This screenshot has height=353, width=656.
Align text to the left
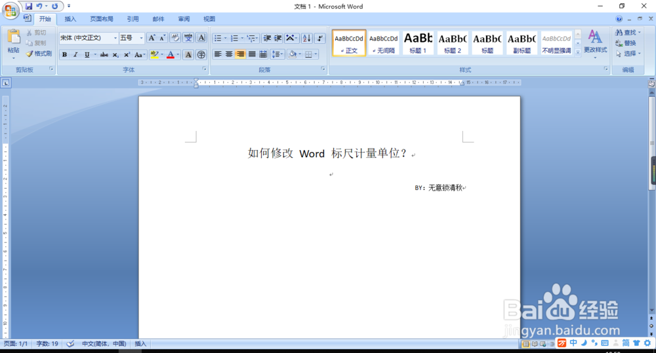(218, 54)
